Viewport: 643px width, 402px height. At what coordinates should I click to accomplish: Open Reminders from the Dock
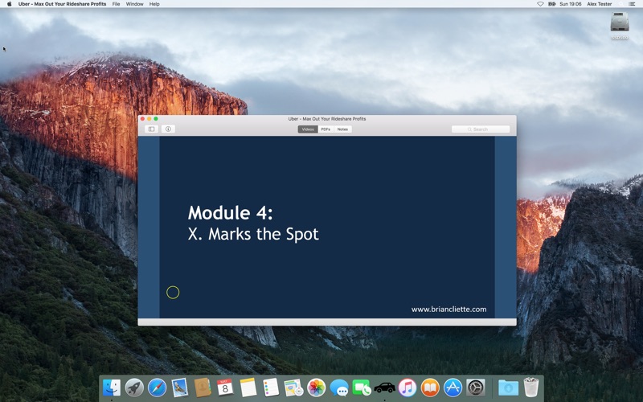[x=271, y=388]
